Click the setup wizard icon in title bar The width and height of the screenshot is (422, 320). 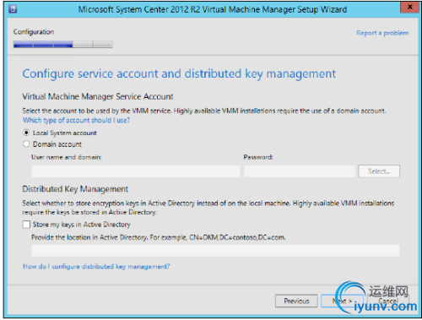(x=13, y=9)
